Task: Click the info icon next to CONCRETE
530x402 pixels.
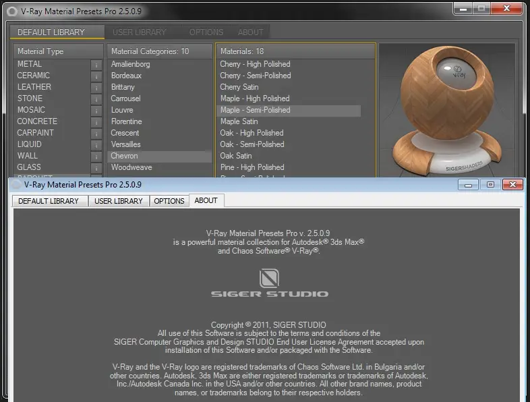Action: pos(96,122)
